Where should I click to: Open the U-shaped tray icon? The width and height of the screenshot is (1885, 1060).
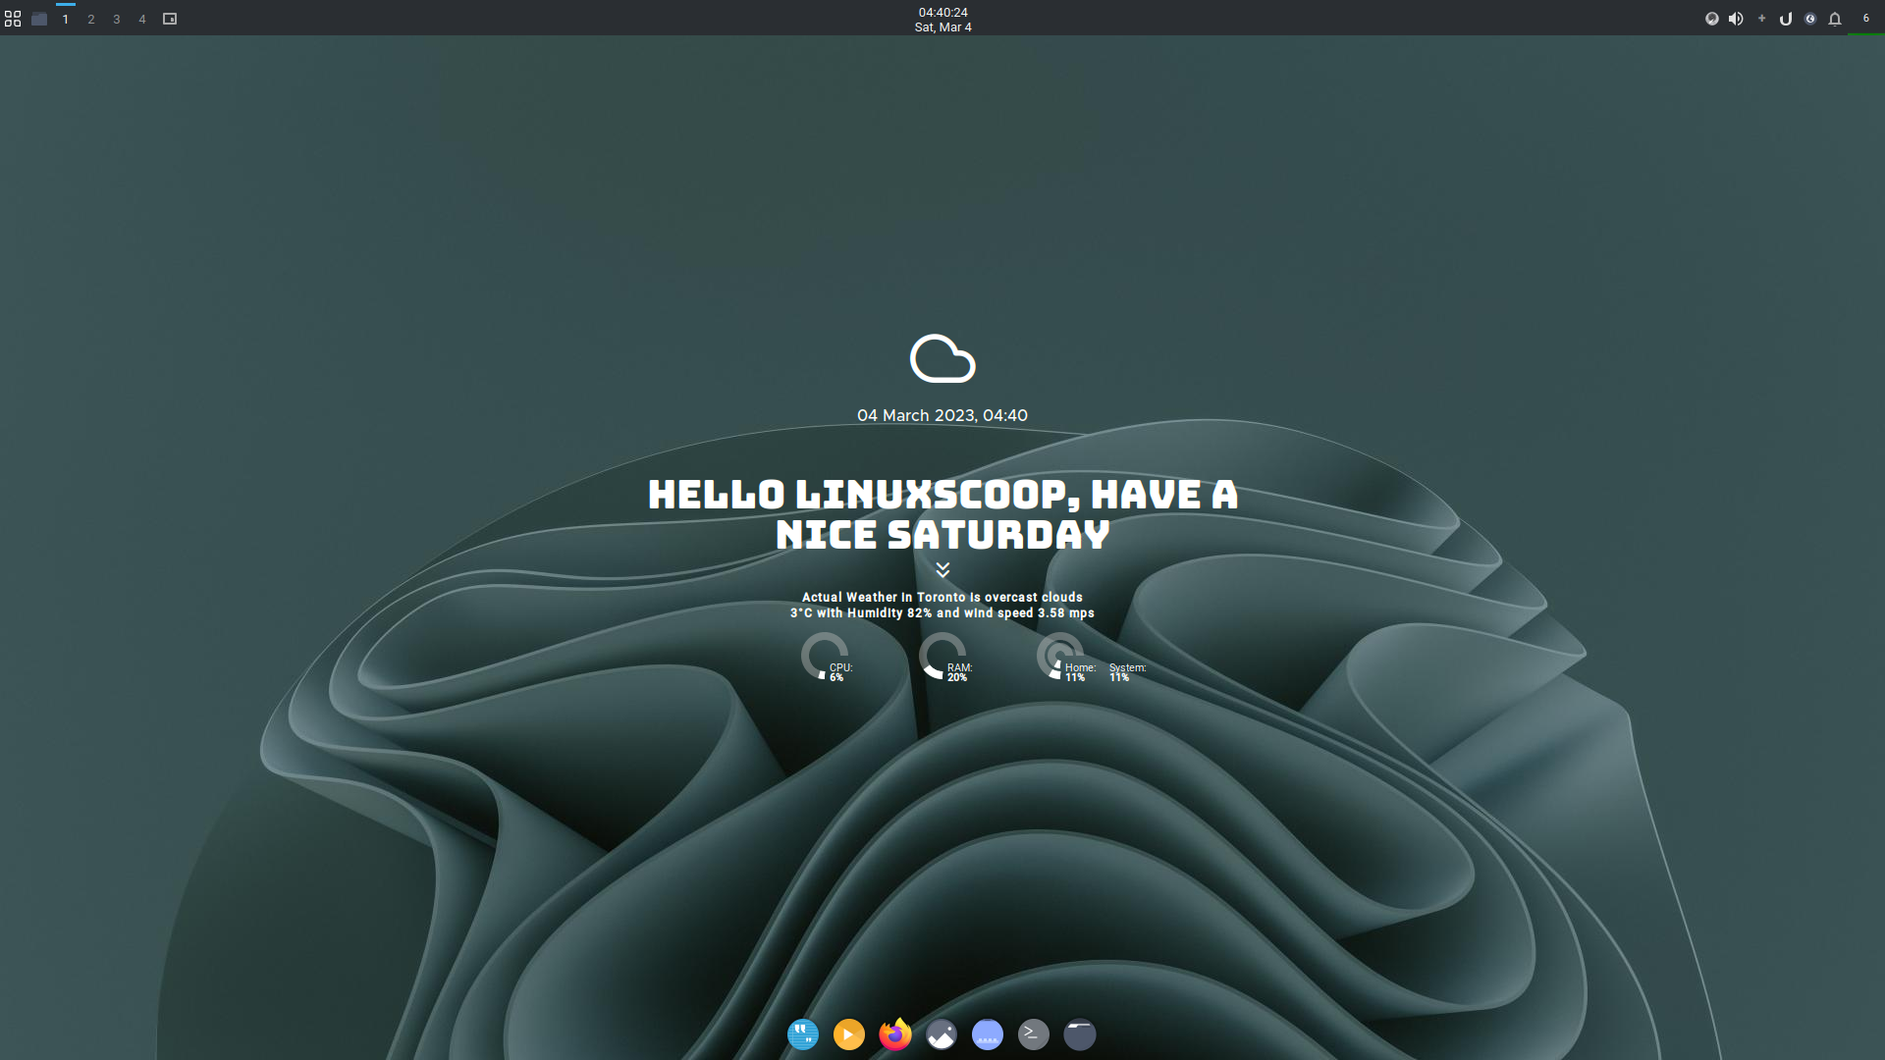point(1786,19)
